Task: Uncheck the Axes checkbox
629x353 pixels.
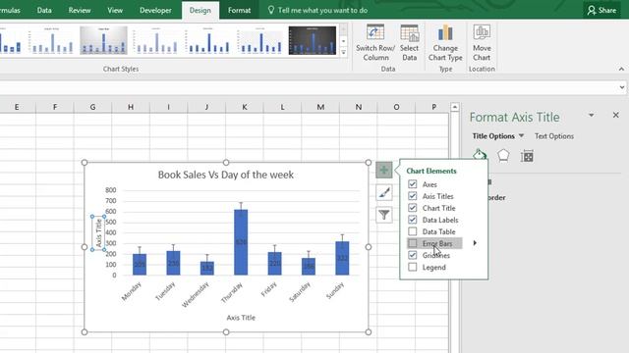Action: click(x=413, y=184)
